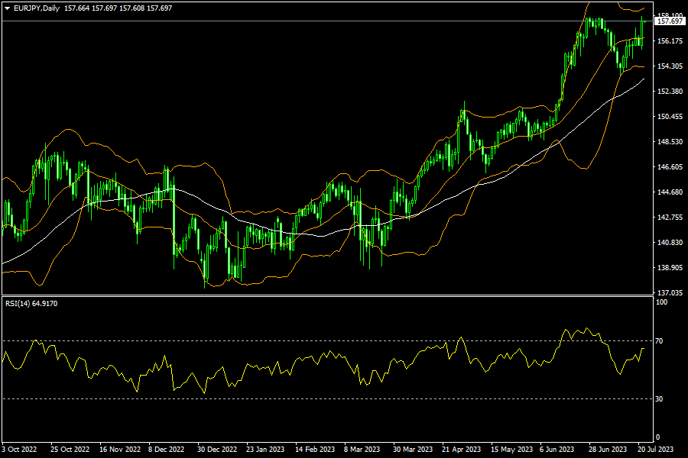Click the OHLC values 157.664 157.697 157.608 157.697
The width and height of the screenshot is (688, 458).
[x=118, y=8]
